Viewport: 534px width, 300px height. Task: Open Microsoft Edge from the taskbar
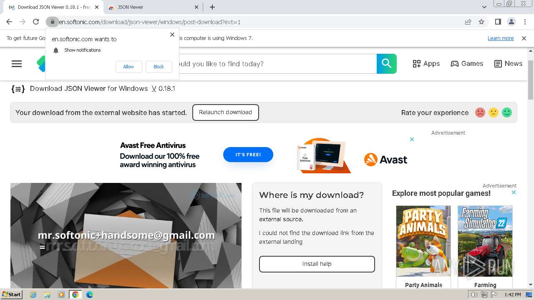point(89,295)
